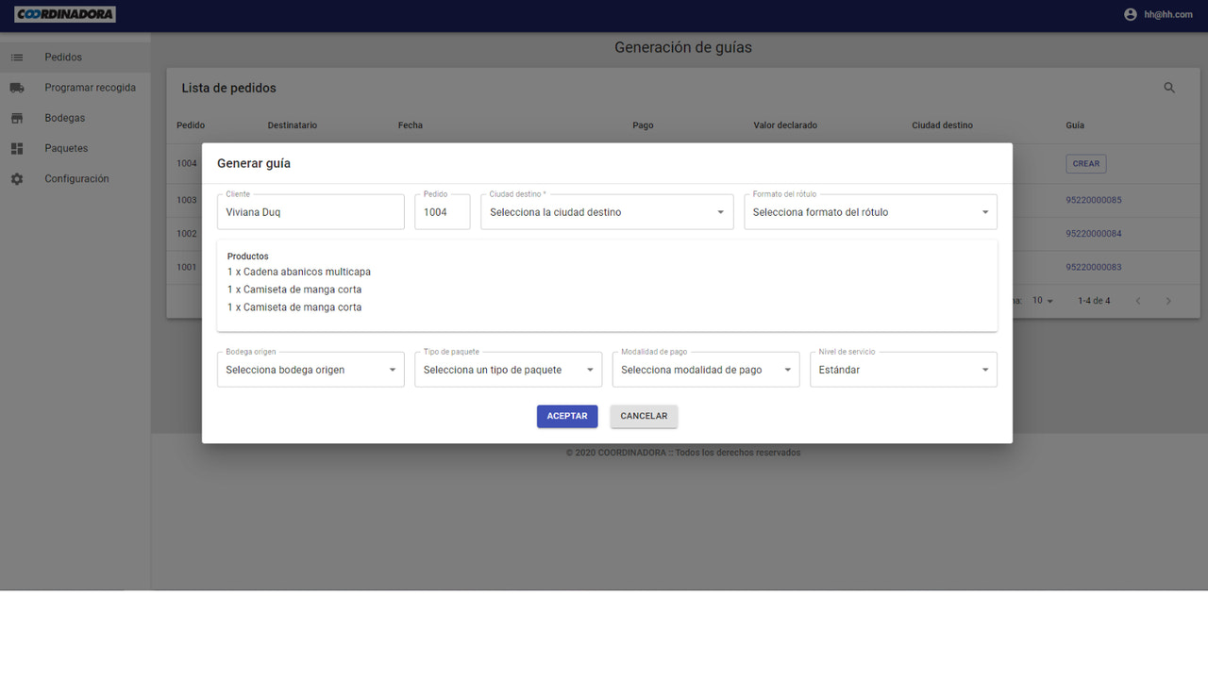Click the Pedido field showing 1004

pos(442,212)
